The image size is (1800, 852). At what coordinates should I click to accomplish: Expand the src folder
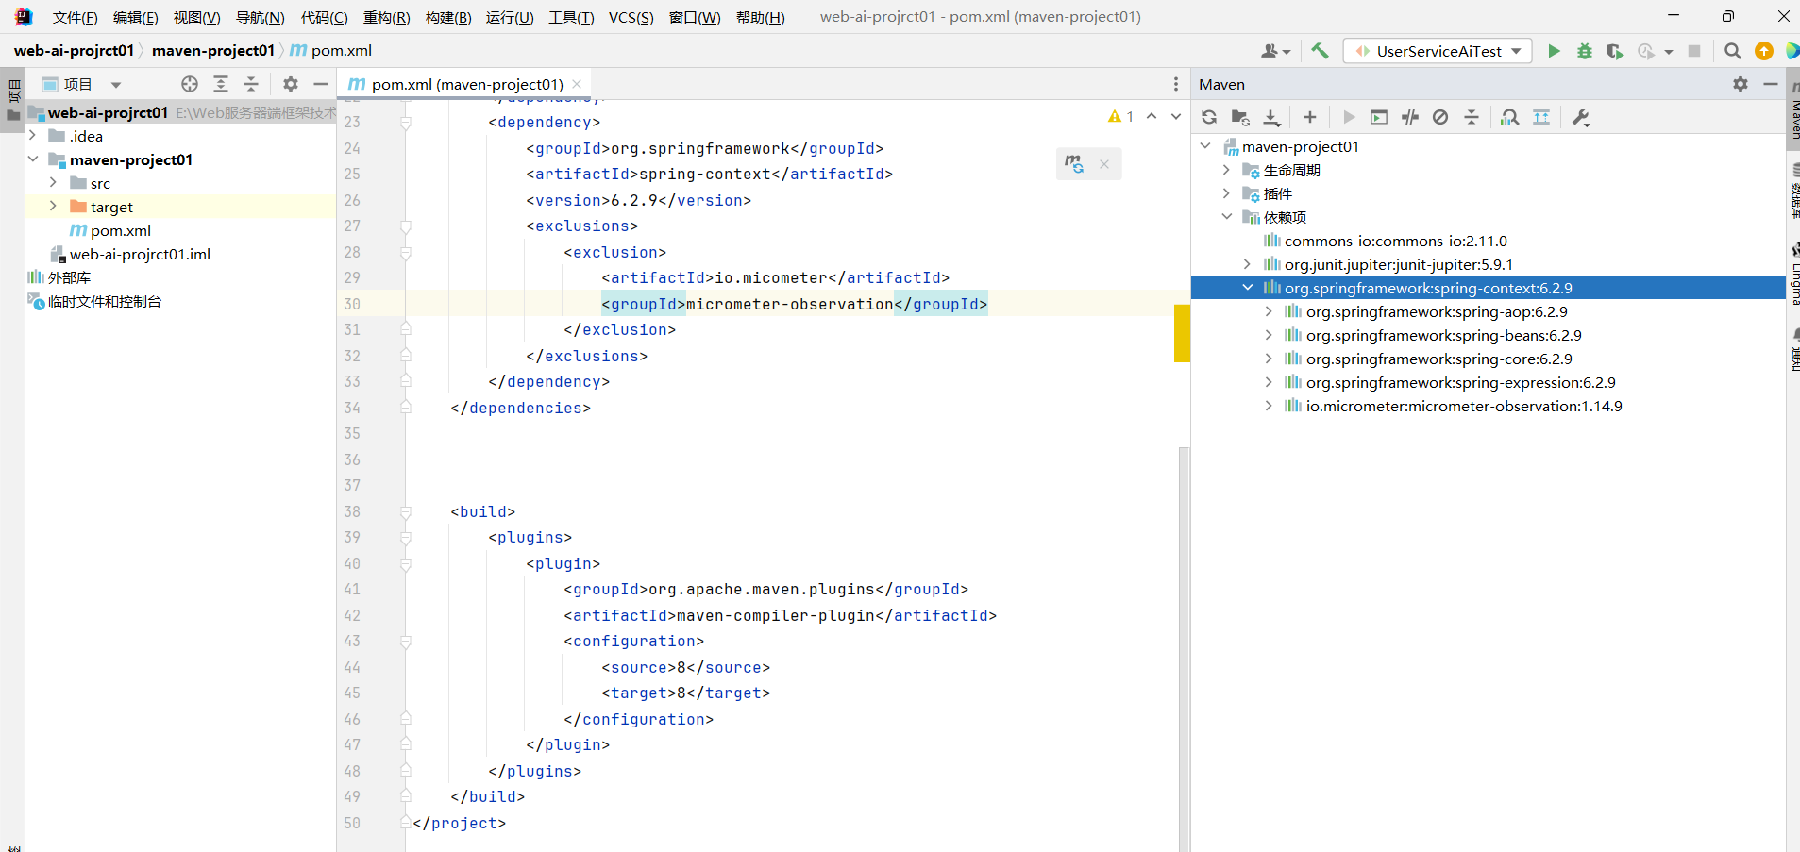pyautogui.click(x=54, y=183)
